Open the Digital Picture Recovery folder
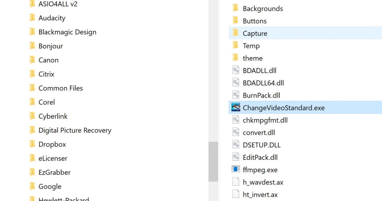 pyautogui.click(x=75, y=130)
